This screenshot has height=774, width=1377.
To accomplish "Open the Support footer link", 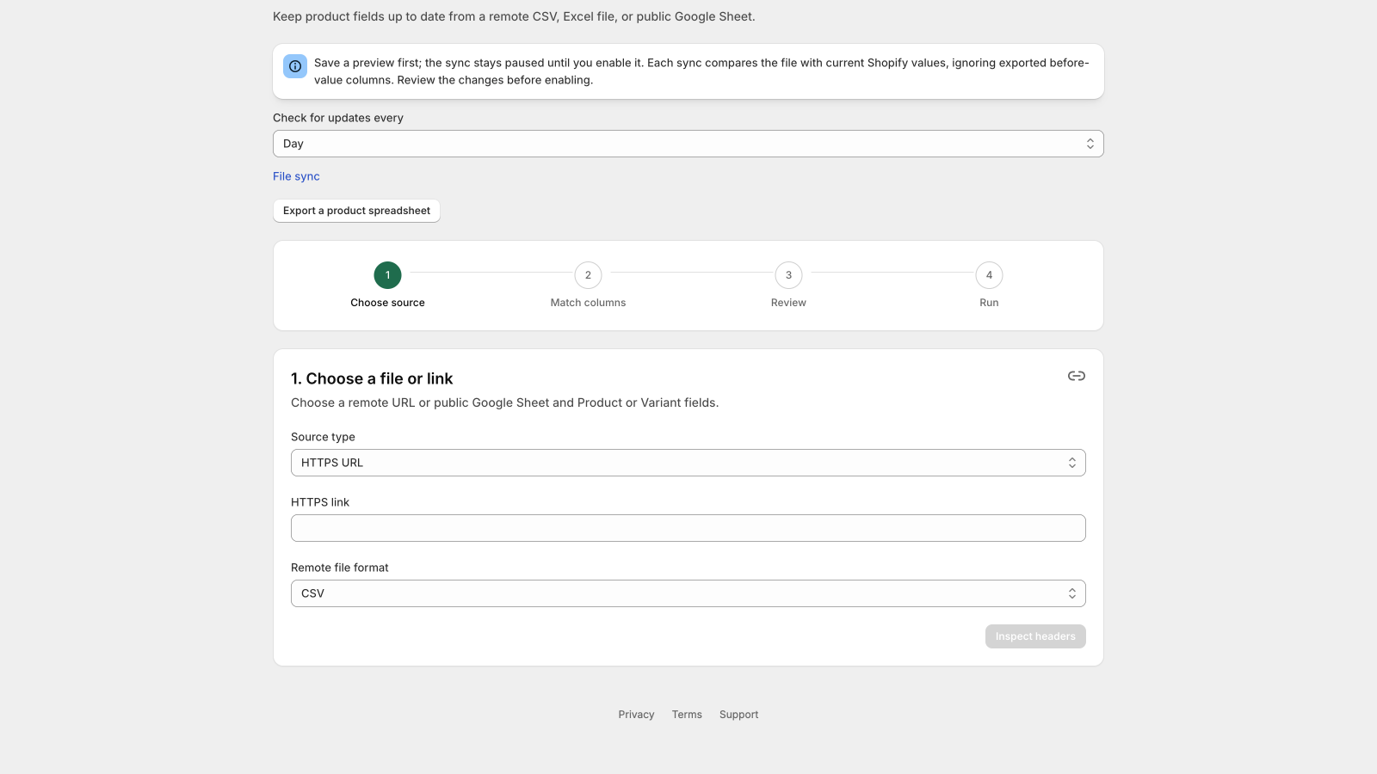I will (739, 715).
